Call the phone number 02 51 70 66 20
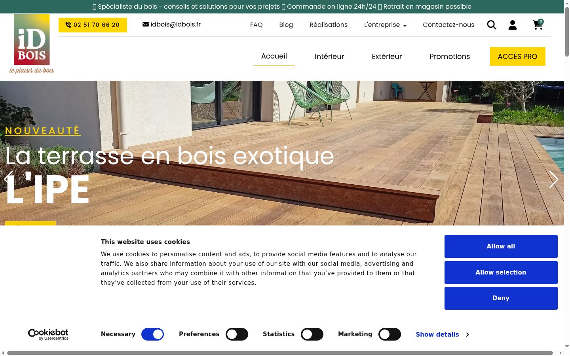Screen dimensions: 570x356 93,25
